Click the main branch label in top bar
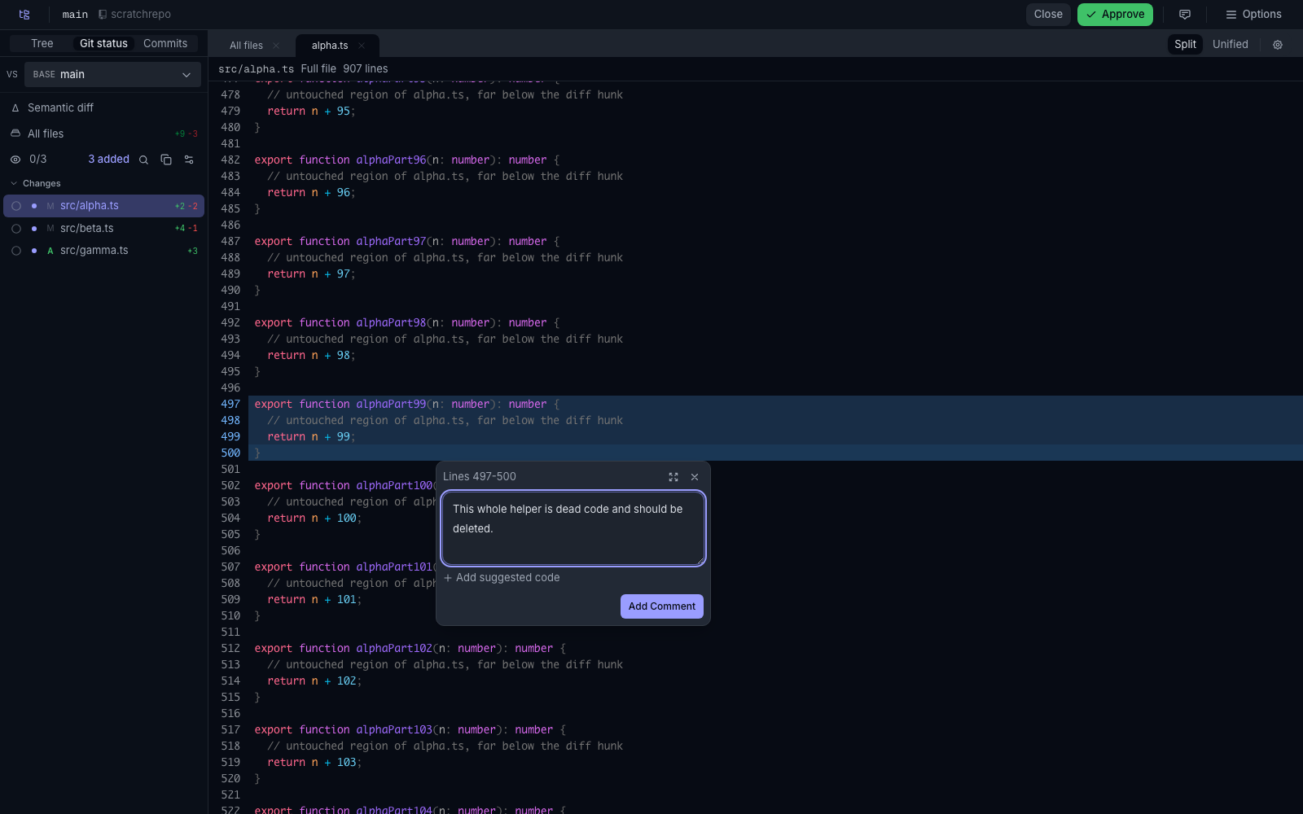The image size is (1303, 814). 75,15
